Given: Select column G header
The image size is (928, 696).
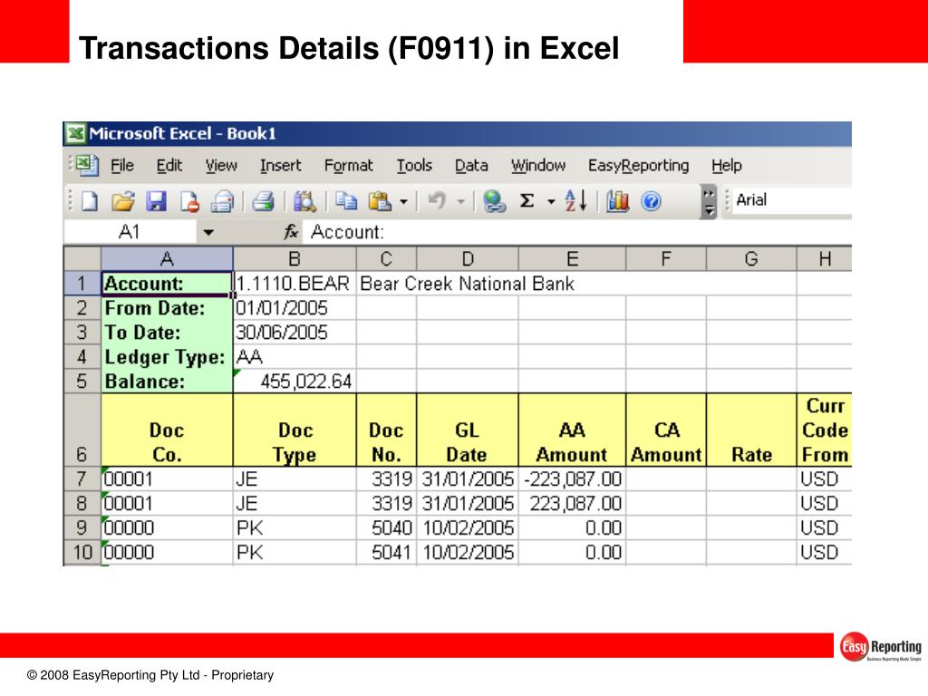Looking at the screenshot, I should 751,258.
